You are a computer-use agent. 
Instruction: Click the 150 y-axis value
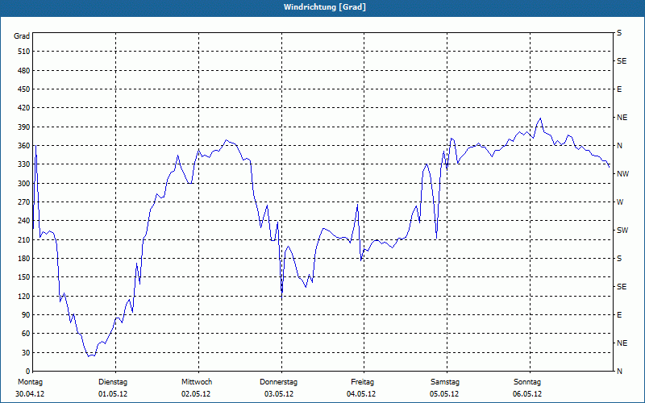click(x=24, y=277)
